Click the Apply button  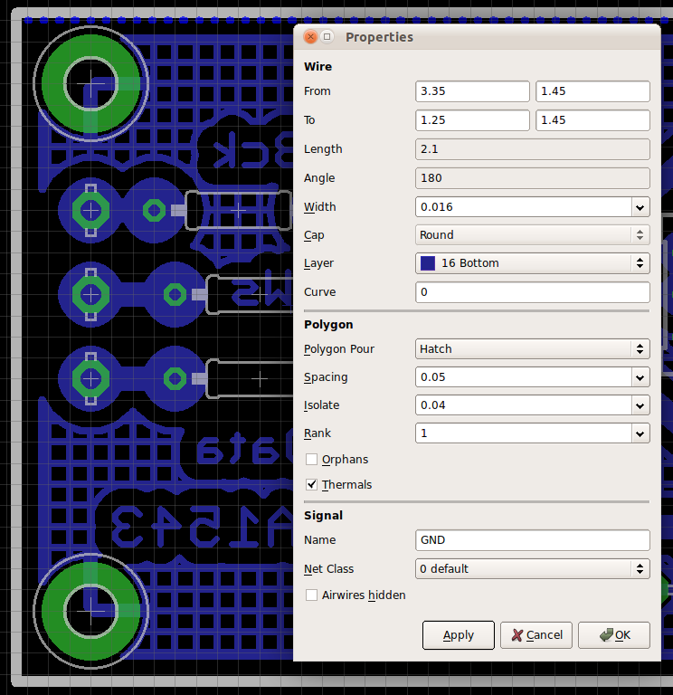(x=458, y=635)
